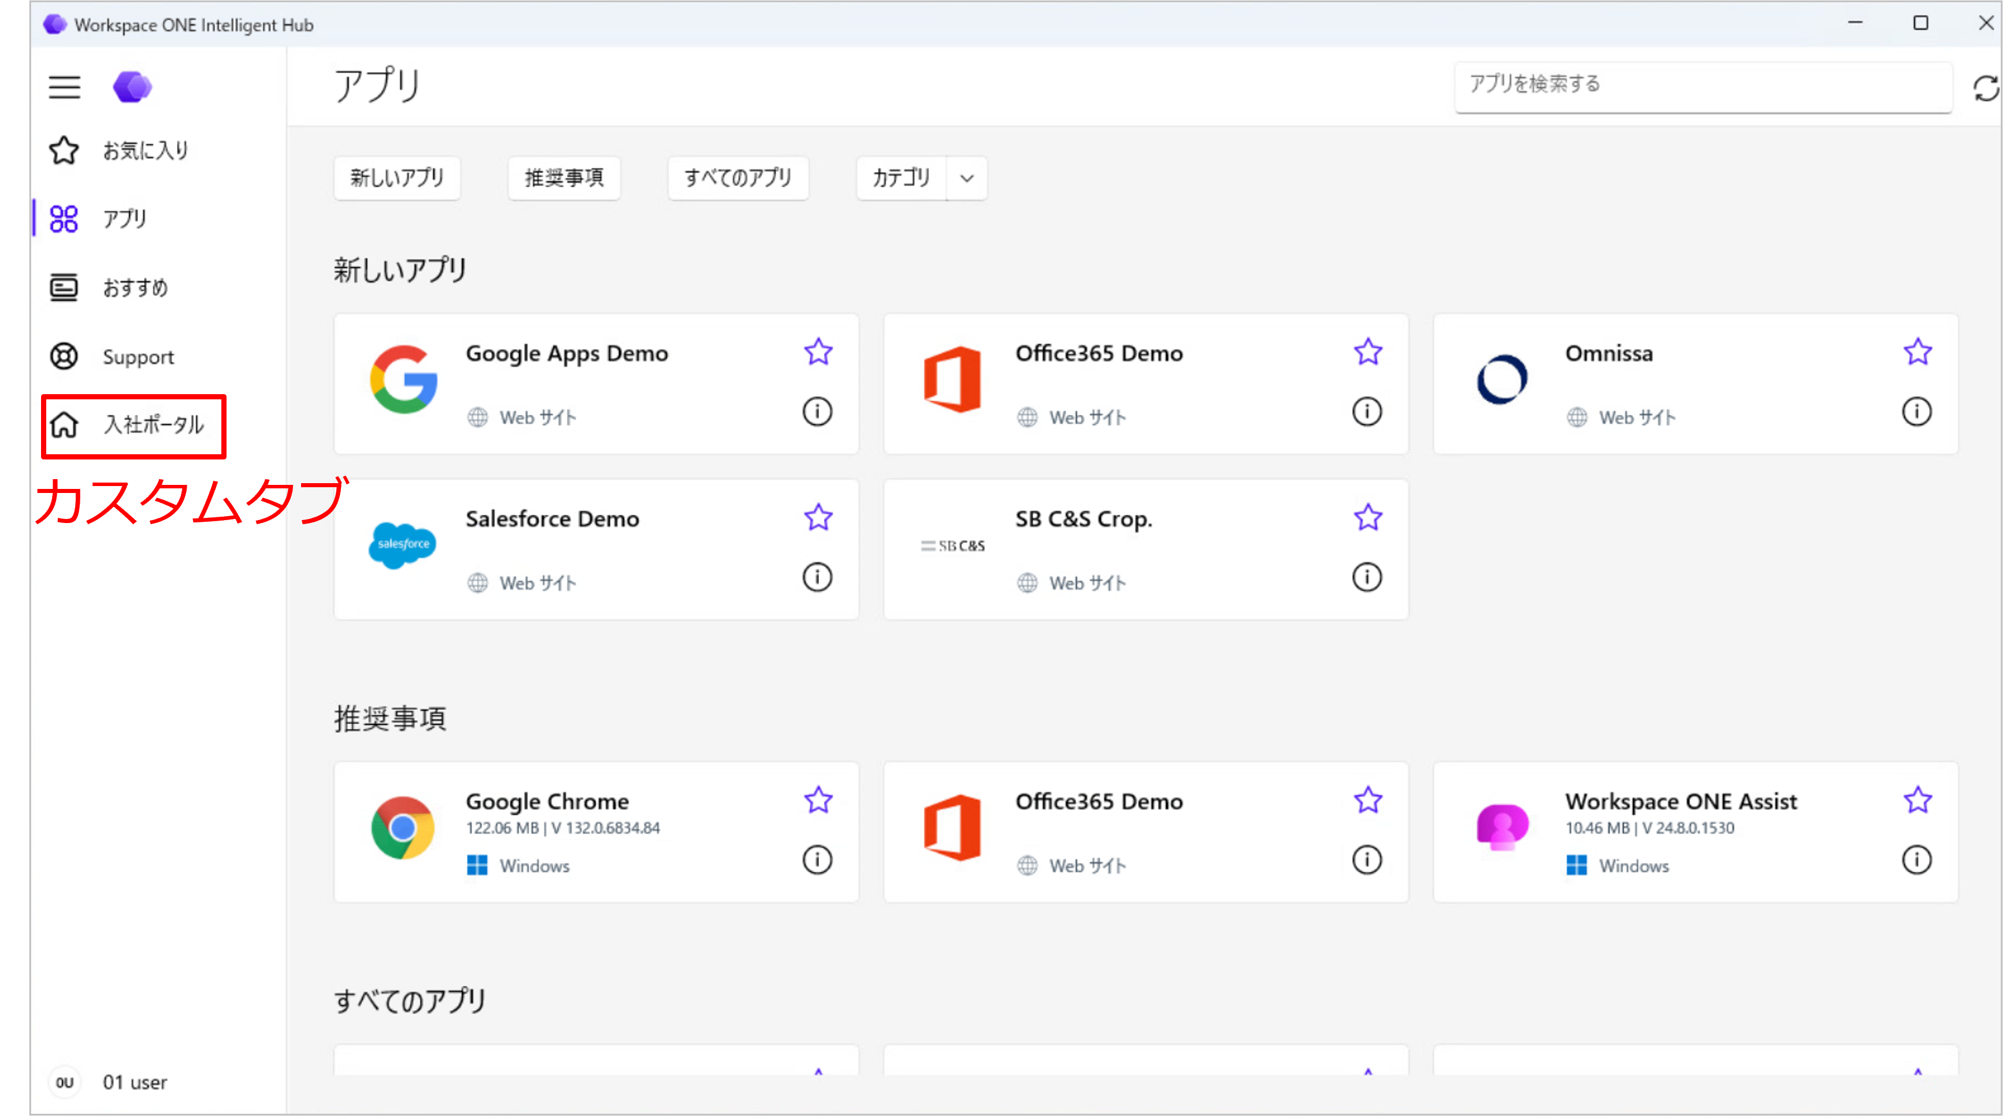The height and width of the screenshot is (1116, 2003).
Task: Refresh the app catalog
Action: [1985, 88]
